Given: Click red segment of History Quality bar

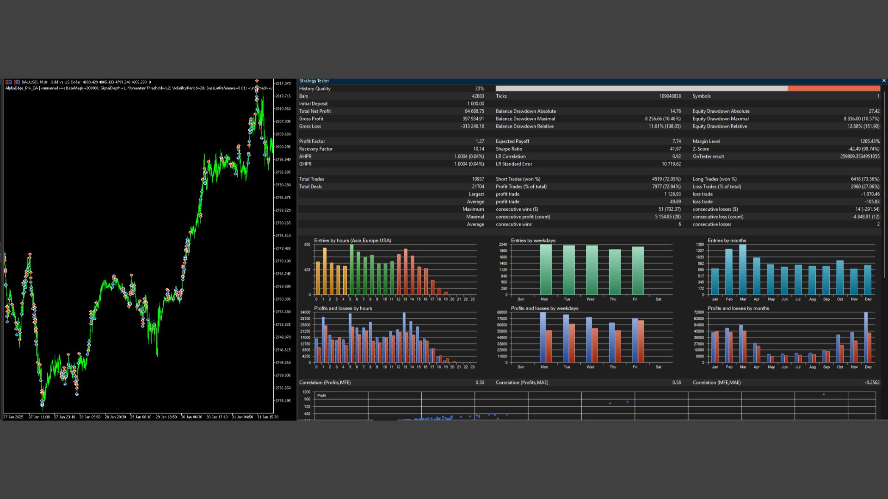Looking at the screenshot, I should tap(833, 88).
